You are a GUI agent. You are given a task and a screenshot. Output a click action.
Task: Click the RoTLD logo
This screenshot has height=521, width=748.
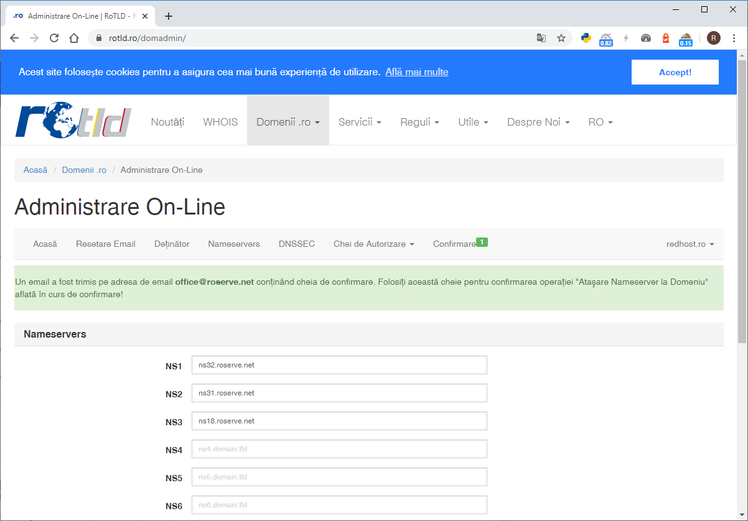pos(73,122)
